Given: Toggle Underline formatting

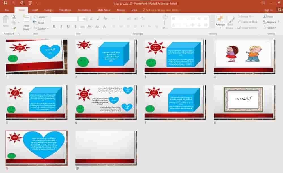Looking at the screenshot, I should coord(68,27).
